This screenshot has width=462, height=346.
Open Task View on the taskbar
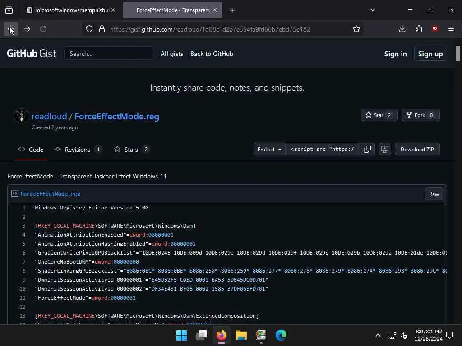click(x=202, y=335)
